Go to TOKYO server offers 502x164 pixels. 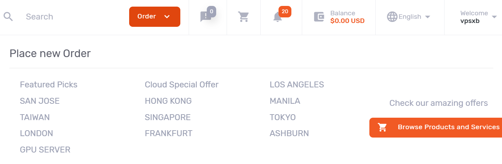coord(283,117)
